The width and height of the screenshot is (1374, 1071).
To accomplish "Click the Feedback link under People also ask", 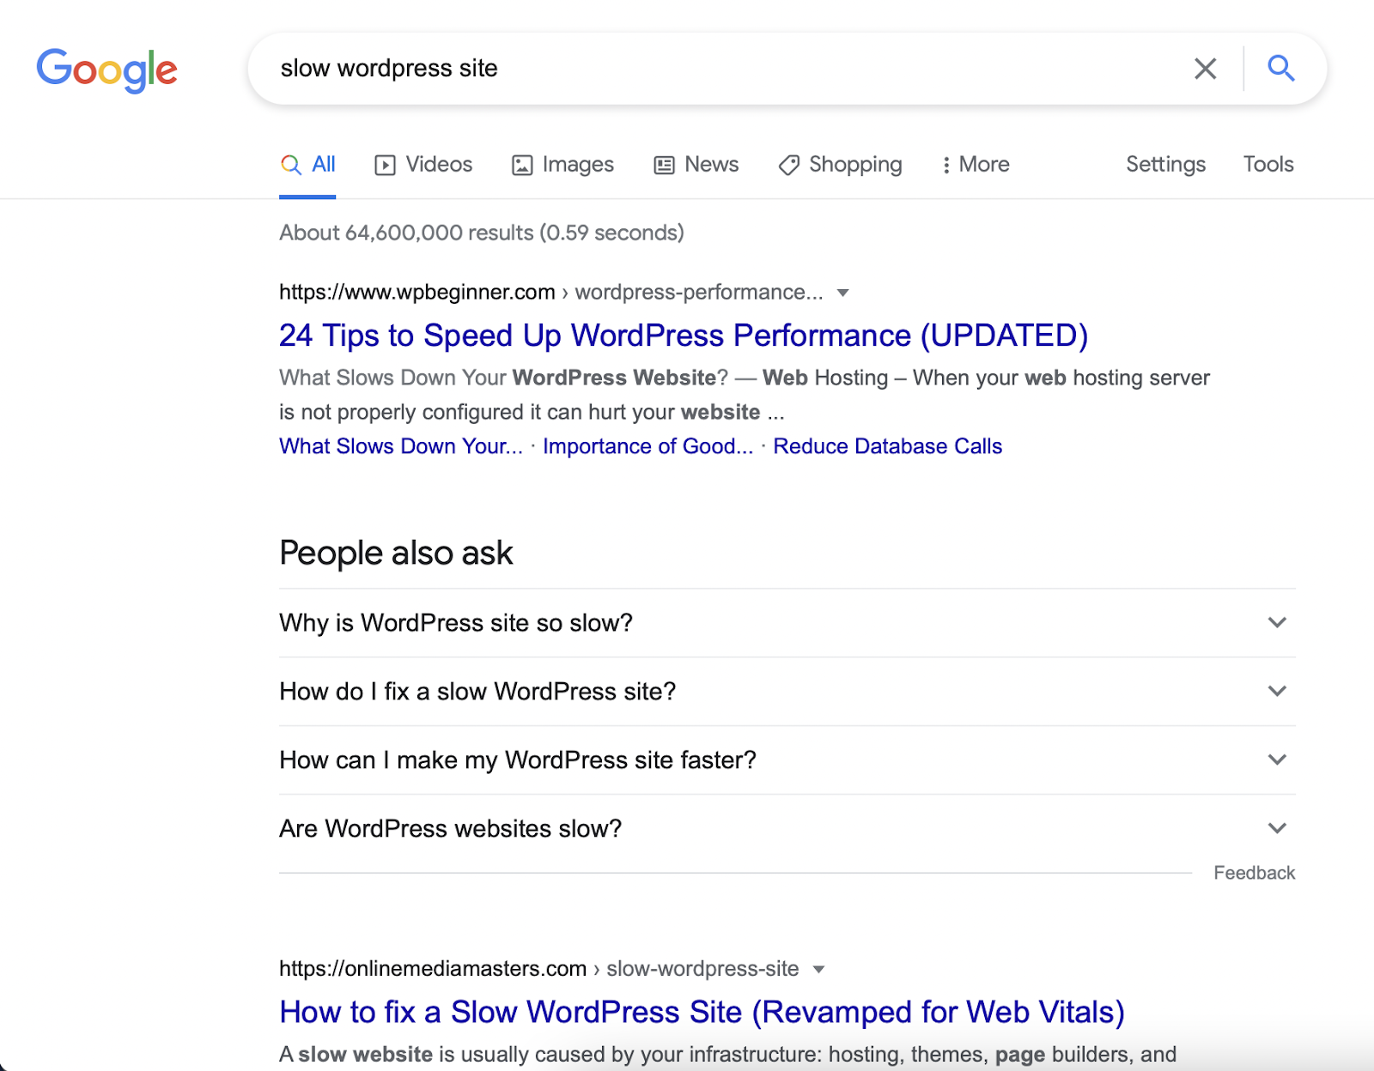I will tap(1254, 873).
